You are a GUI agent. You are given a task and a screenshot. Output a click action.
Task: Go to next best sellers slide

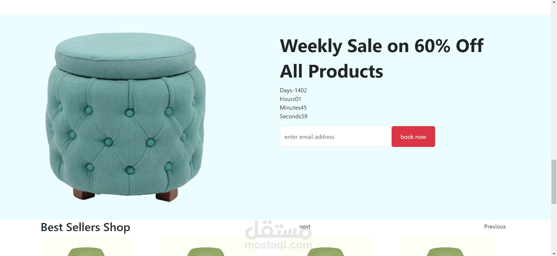(x=305, y=226)
